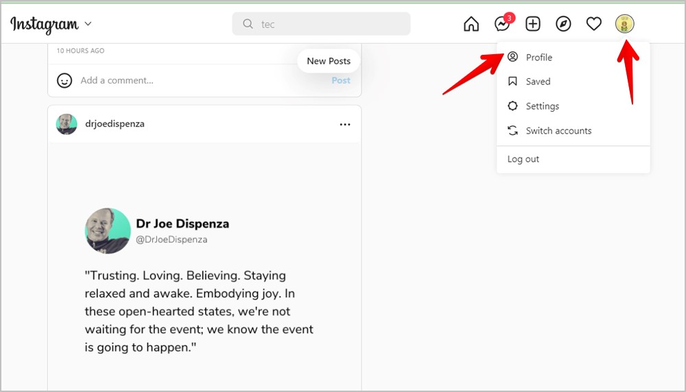Click the drjoedispenza avatar in post header
Screen dimensions: 686x392
67,124
